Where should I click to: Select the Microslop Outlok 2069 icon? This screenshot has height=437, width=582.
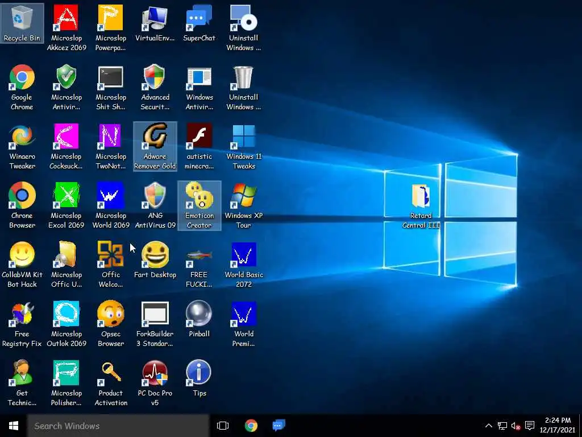[66, 324]
